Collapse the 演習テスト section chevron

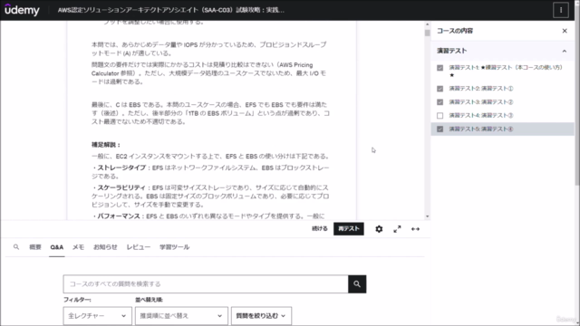coord(564,51)
